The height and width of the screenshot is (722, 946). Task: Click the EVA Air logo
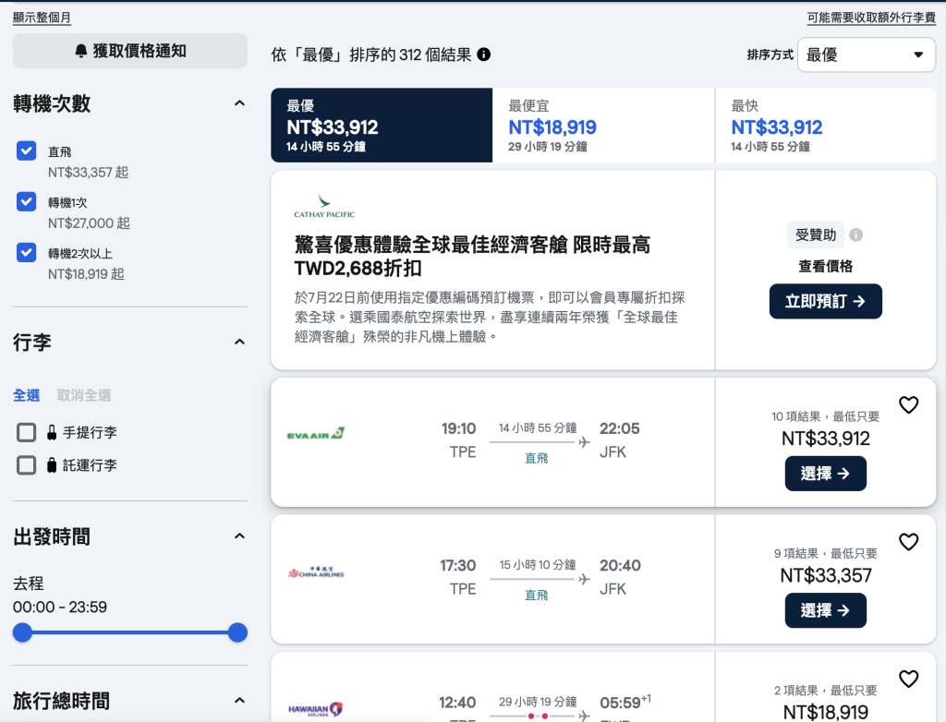point(316,433)
